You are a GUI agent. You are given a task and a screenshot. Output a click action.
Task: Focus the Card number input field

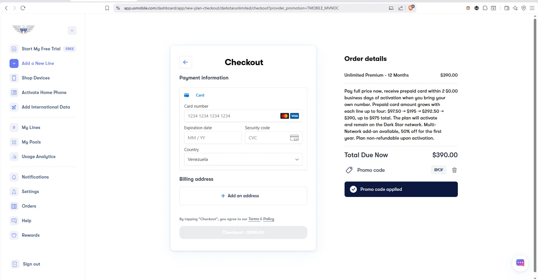click(x=231, y=116)
